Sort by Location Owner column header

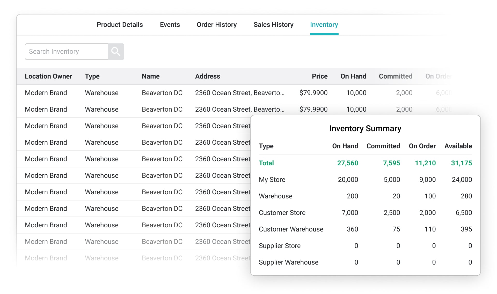pyautogui.click(x=48, y=76)
